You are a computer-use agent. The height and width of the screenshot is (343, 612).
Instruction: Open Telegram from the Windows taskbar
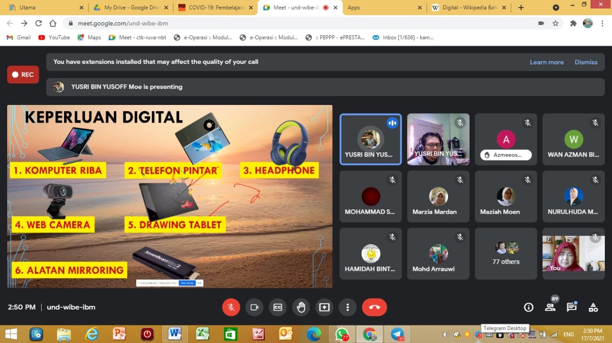coord(397,334)
